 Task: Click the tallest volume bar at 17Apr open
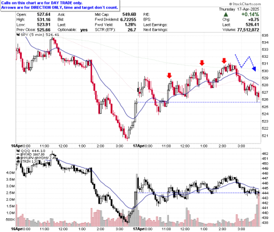tap(137, 200)
